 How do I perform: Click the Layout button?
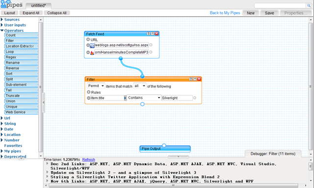point(9,13)
